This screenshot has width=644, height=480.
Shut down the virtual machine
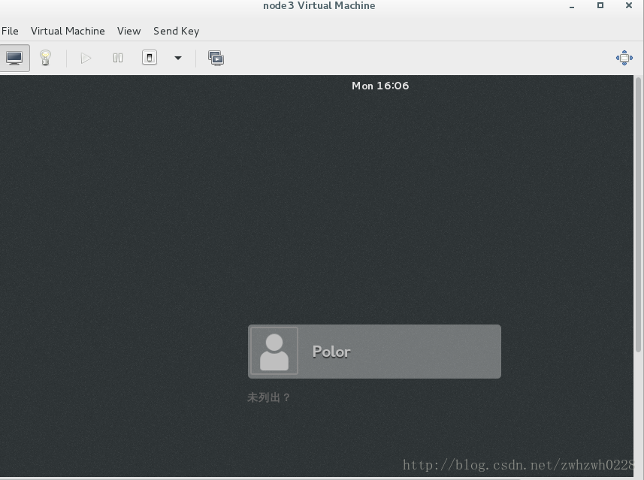click(150, 58)
